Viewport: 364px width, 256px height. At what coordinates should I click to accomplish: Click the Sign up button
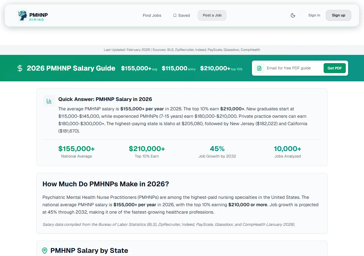(x=338, y=15)
